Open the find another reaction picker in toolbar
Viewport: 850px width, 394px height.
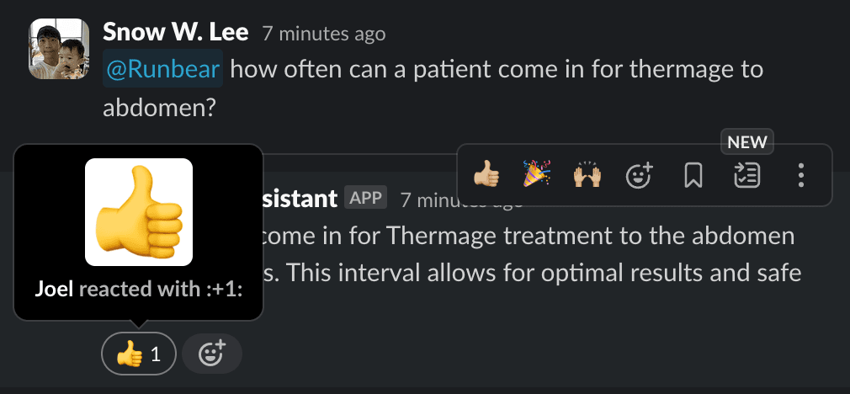[x=640, y=175]
